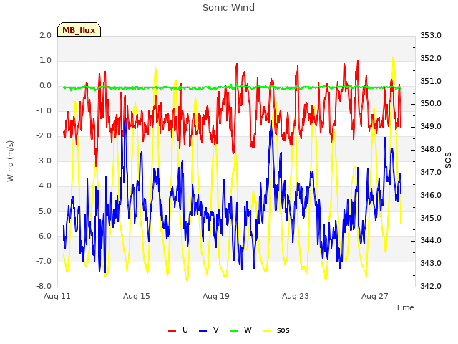Select the sos legend label
This screenshot has height=344, width=458.
[283, 330]
